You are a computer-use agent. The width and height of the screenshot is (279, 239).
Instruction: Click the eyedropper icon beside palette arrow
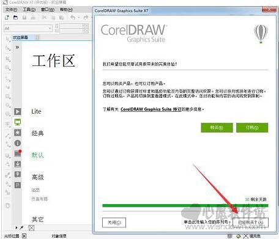21,227
